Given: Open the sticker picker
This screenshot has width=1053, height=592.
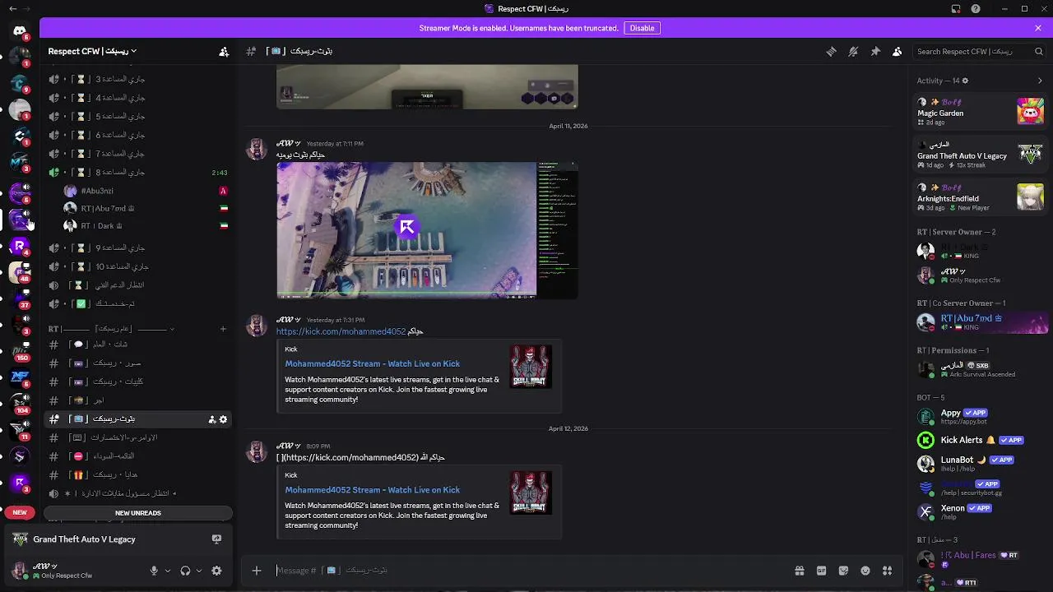Looking at the screenshot, I should (x=843, y=571).
